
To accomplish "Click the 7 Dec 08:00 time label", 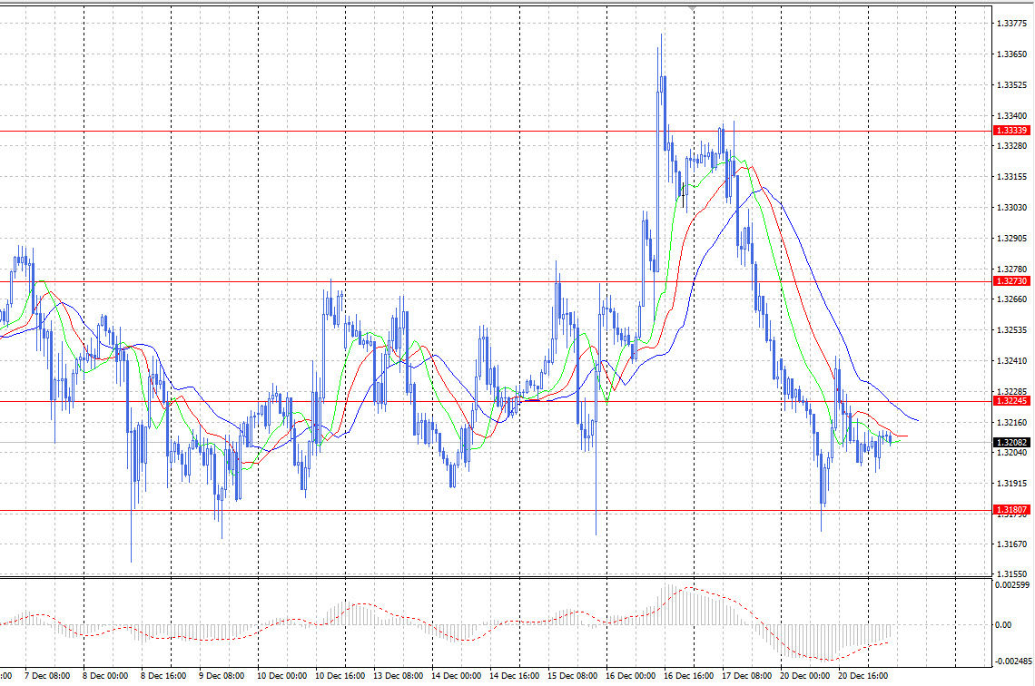I will click(x=47, y=676).
